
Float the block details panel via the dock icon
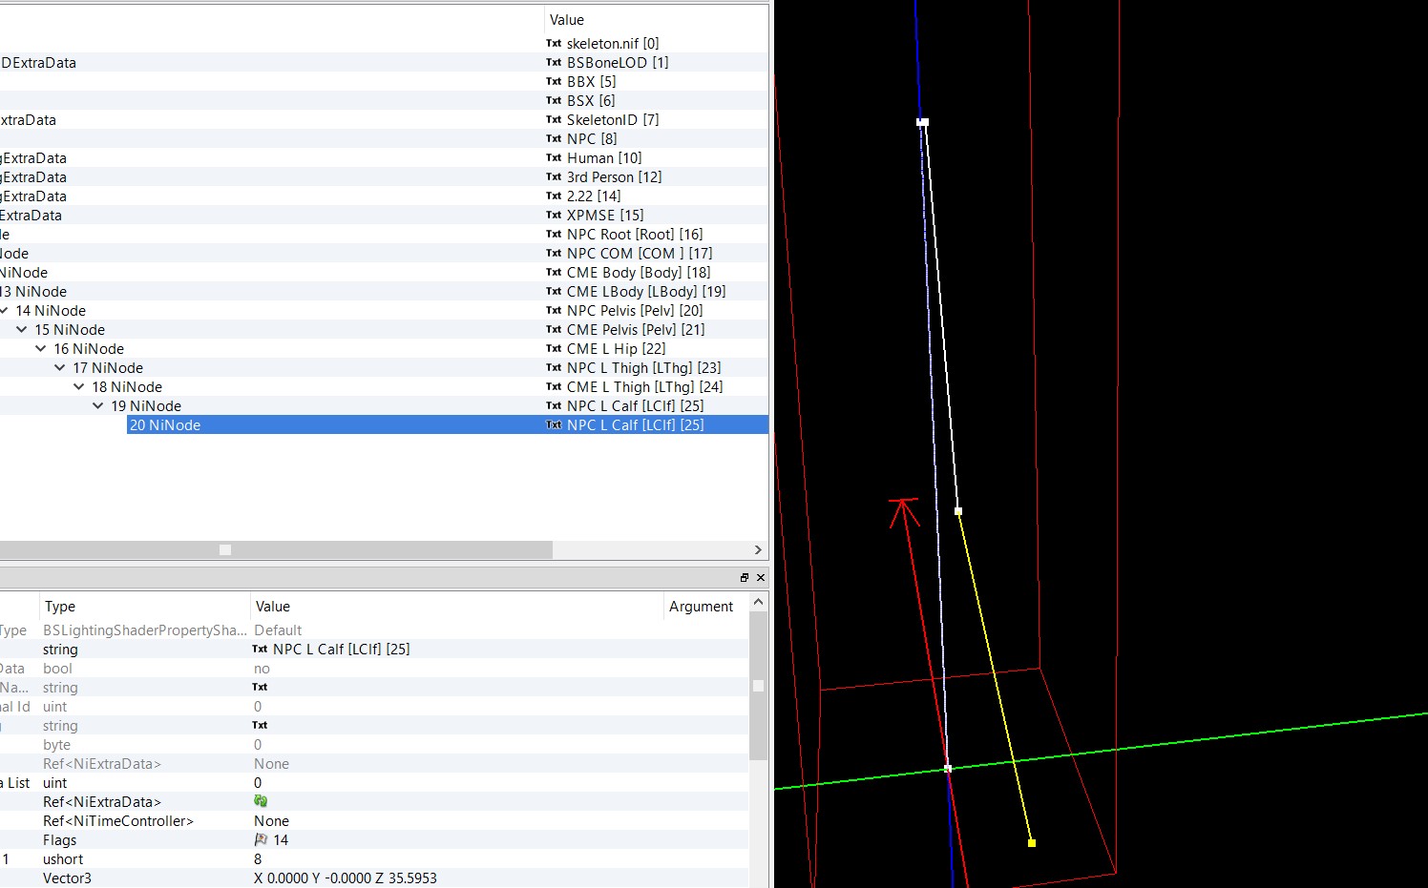(x=745, y=577)
